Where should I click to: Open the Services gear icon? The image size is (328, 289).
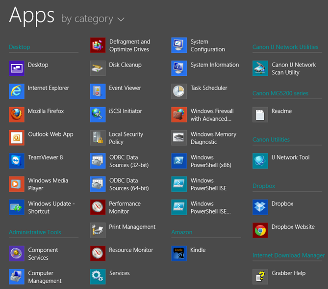pos(98,277)
